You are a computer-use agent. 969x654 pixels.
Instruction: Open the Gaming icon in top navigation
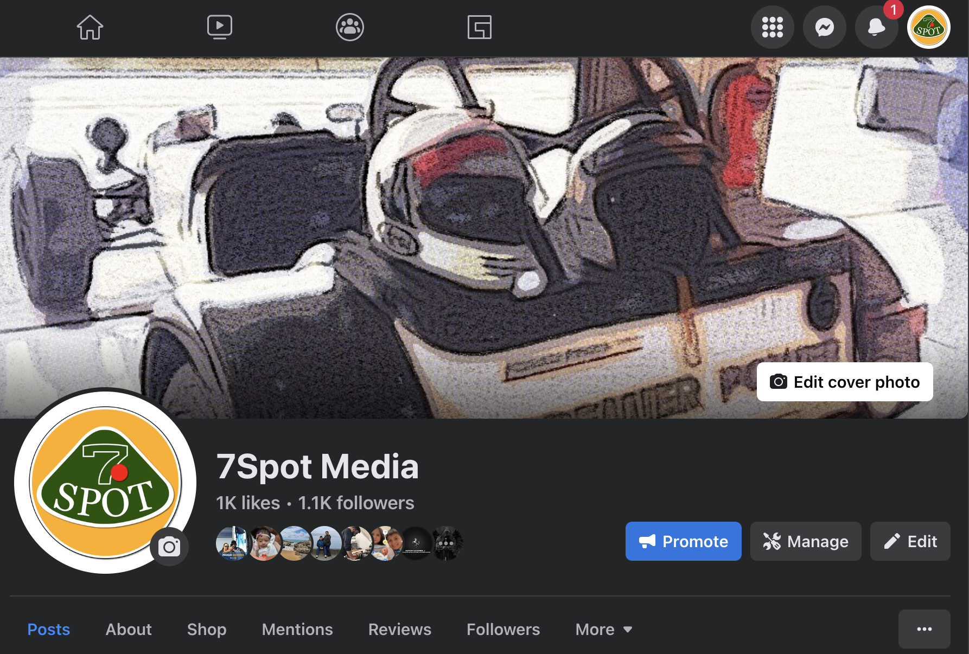click(x=480, y=27)
